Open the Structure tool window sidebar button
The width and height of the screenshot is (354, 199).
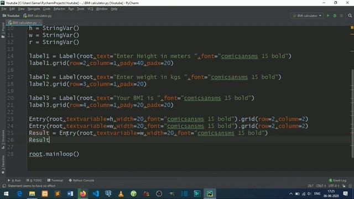click(3, 139)
